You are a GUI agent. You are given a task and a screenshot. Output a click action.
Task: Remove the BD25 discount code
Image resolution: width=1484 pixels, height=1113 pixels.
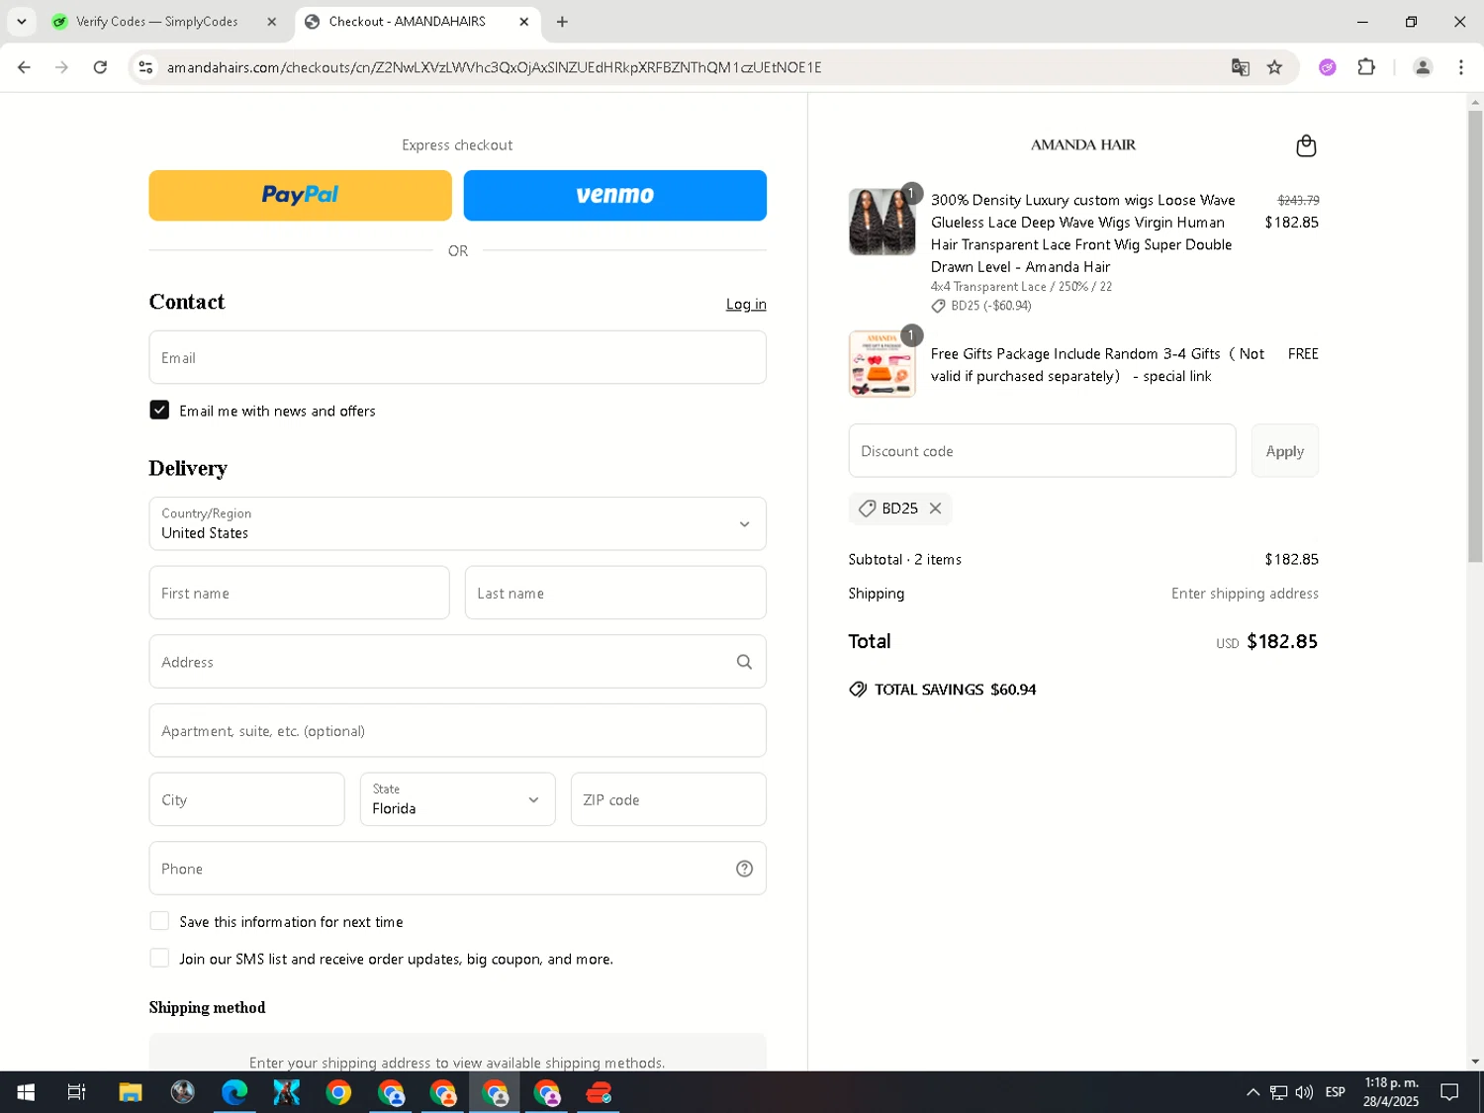point(935,509)
